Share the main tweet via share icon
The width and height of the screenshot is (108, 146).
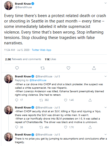(x=94, y=68)
